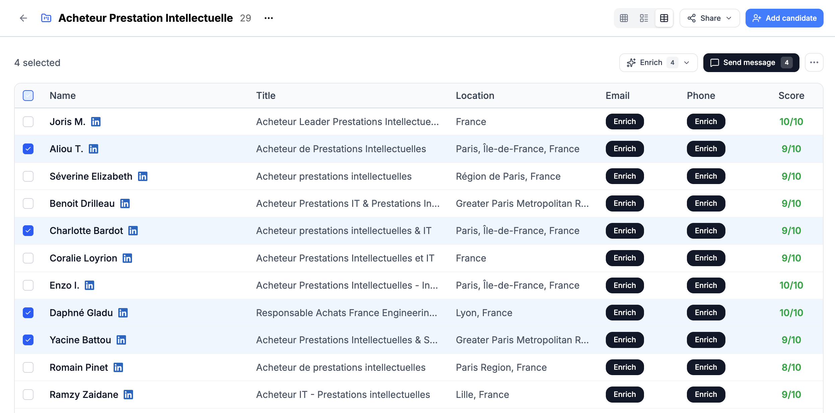Open the project title ellipsis menu
Viewport: 835px width, 413px height.
pyautogui.click(x=269, y=18)
